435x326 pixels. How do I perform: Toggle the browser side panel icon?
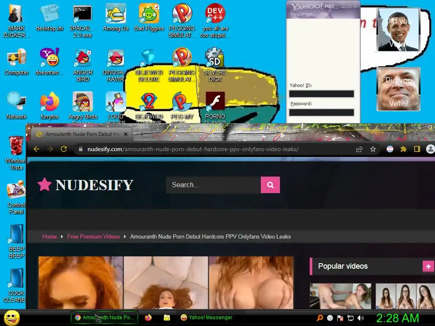click(417, 149)
